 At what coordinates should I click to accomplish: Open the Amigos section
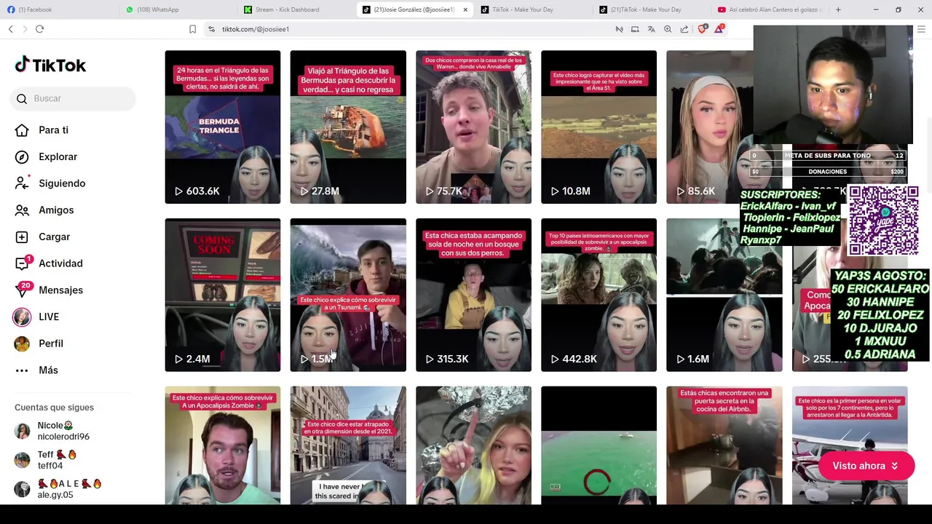pos(56,210)
